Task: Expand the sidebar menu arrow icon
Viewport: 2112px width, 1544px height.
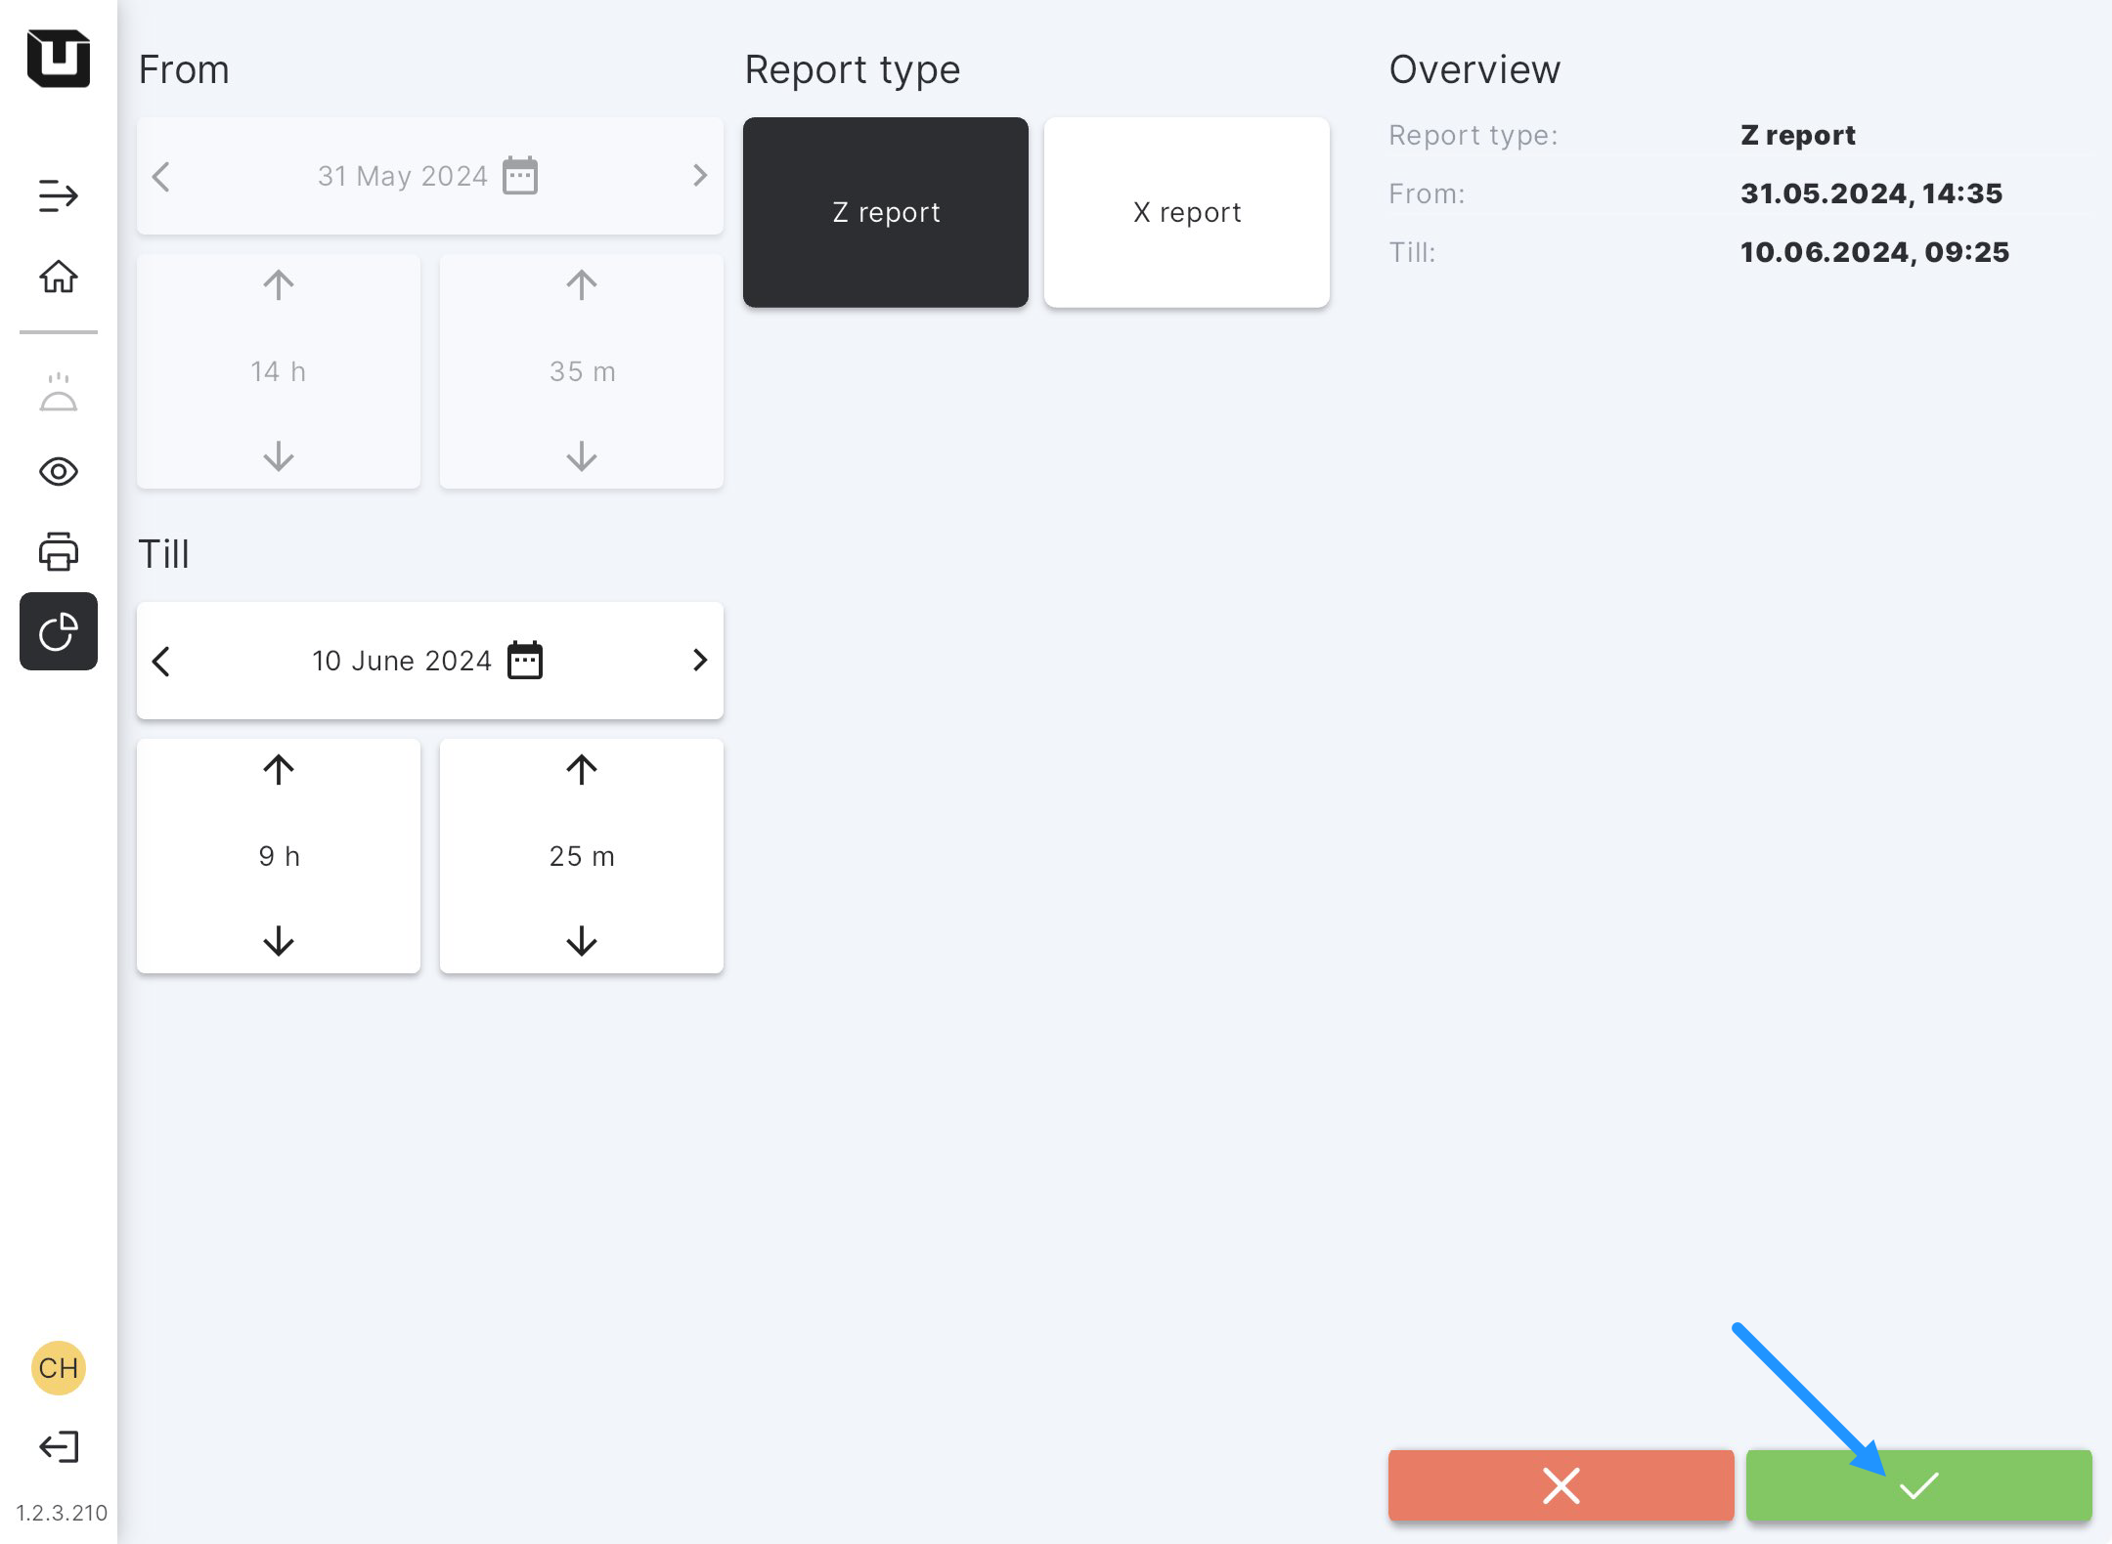Action: pos(58,195)
